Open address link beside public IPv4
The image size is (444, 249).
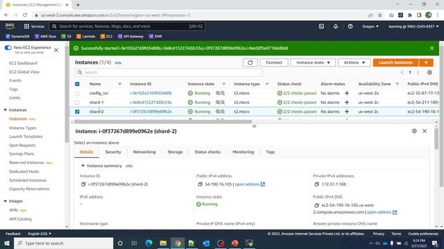click(x=250, y=184)
